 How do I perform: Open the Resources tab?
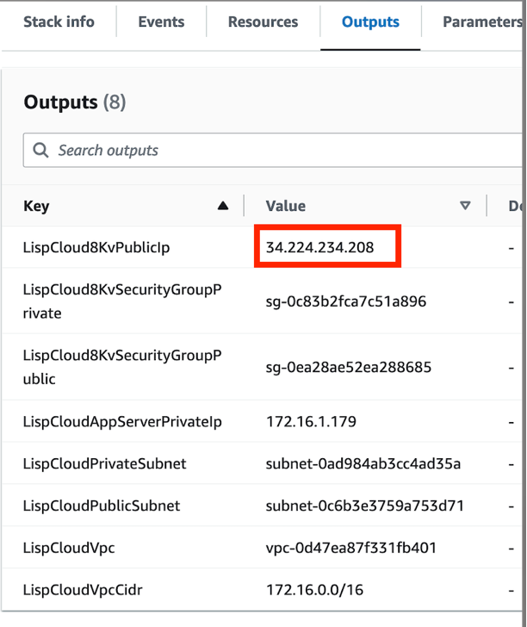click(263, 22)
